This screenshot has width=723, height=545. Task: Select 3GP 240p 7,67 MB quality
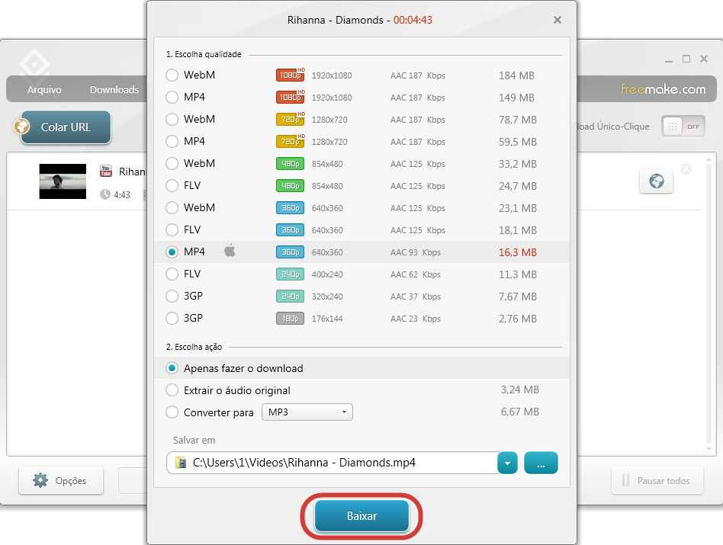tap(172, 297)
